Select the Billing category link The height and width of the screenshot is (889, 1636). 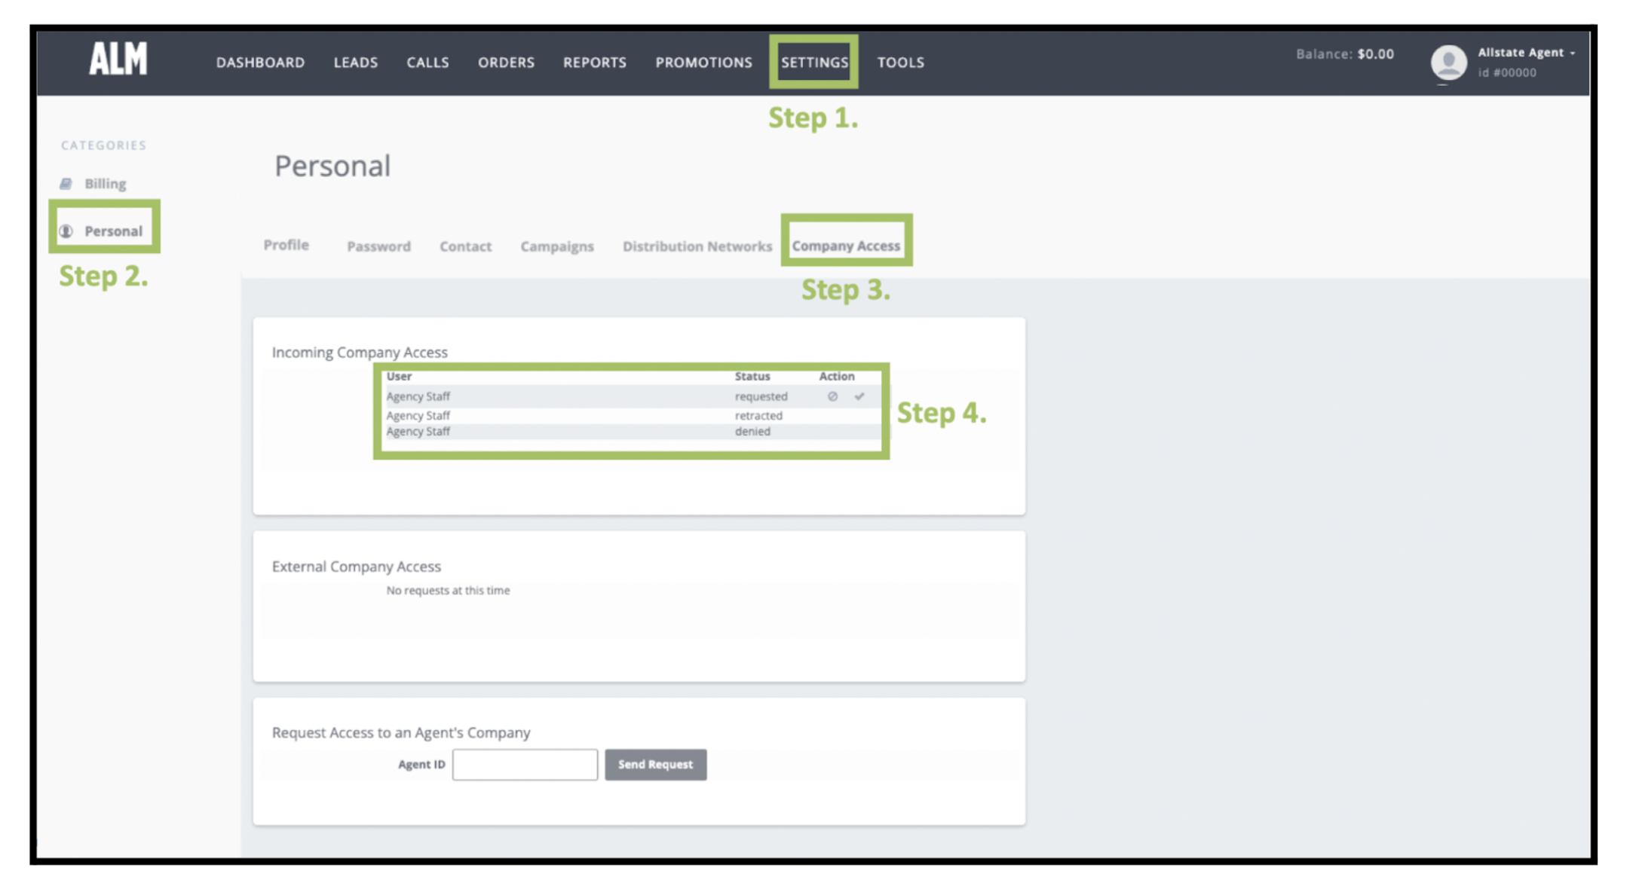tap(105, 184)
